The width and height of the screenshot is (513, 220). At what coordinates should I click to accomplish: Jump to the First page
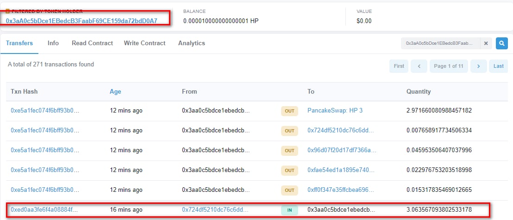399,66
